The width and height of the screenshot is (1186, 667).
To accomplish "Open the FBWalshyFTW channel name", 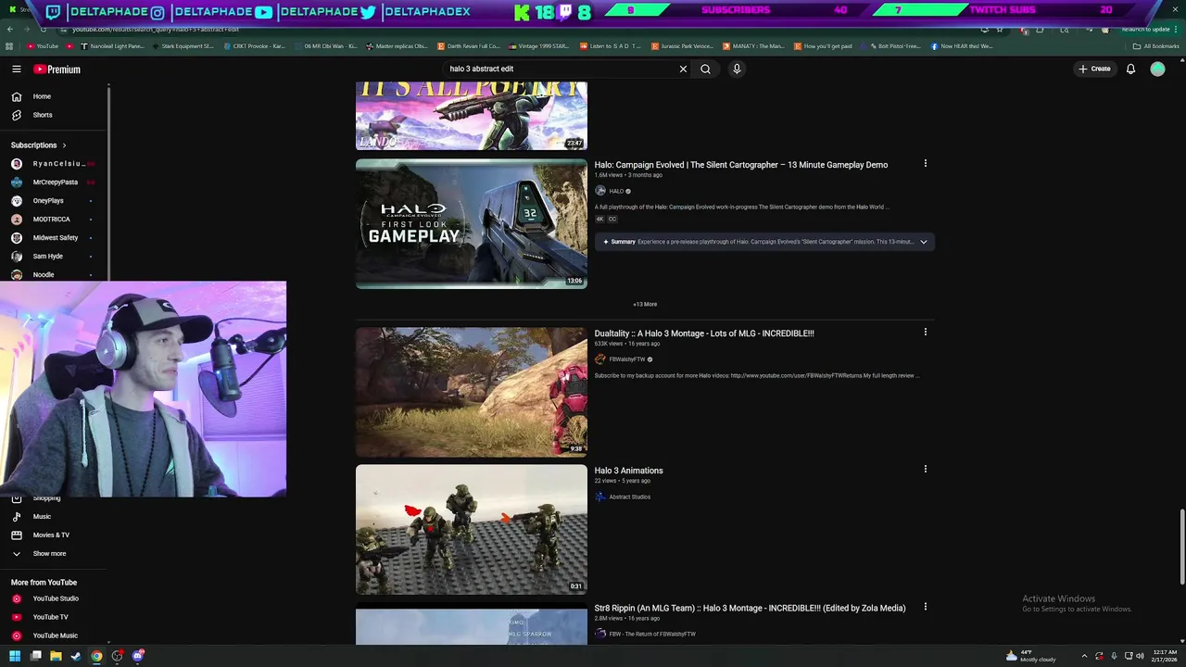I will point(626,359).
